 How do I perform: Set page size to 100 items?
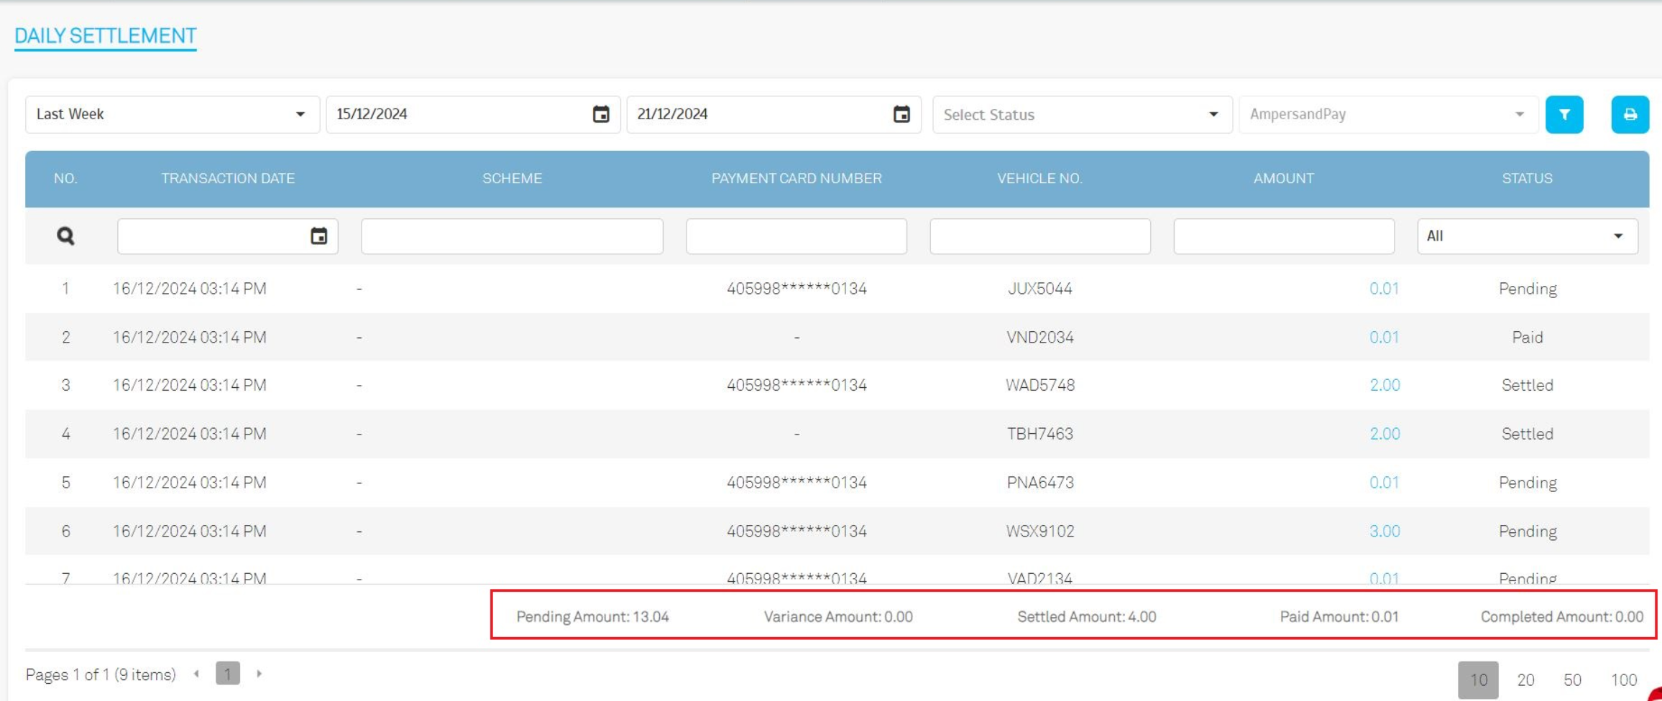pos(1623,679)
